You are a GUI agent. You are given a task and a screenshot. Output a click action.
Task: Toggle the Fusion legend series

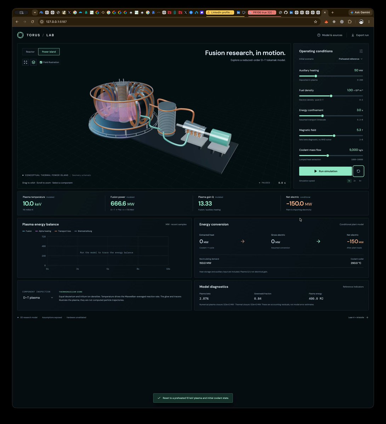pyautogui.click(x=27, y=231)
